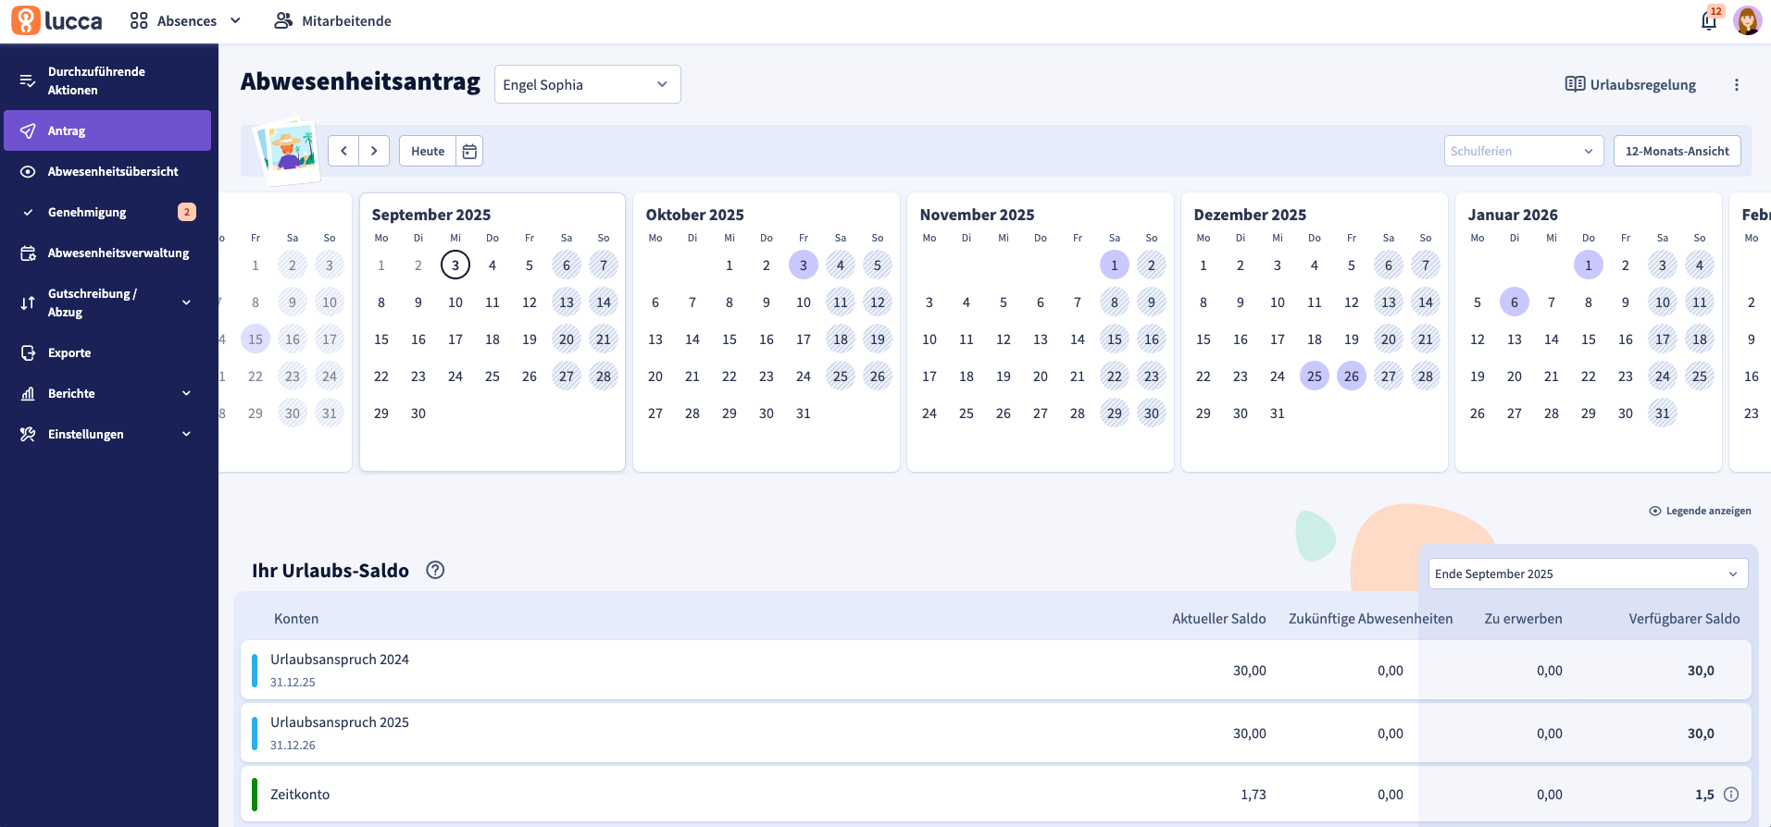Select October 3, 2025 in calendar
Image resolution: width=1771 pixels, height=827 pixels.
point(804,265)
